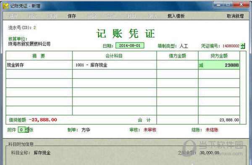This screenshot has height=165, width=252.
Task: Cancel the new entry via 取消新增
Action: click(235, 16)
